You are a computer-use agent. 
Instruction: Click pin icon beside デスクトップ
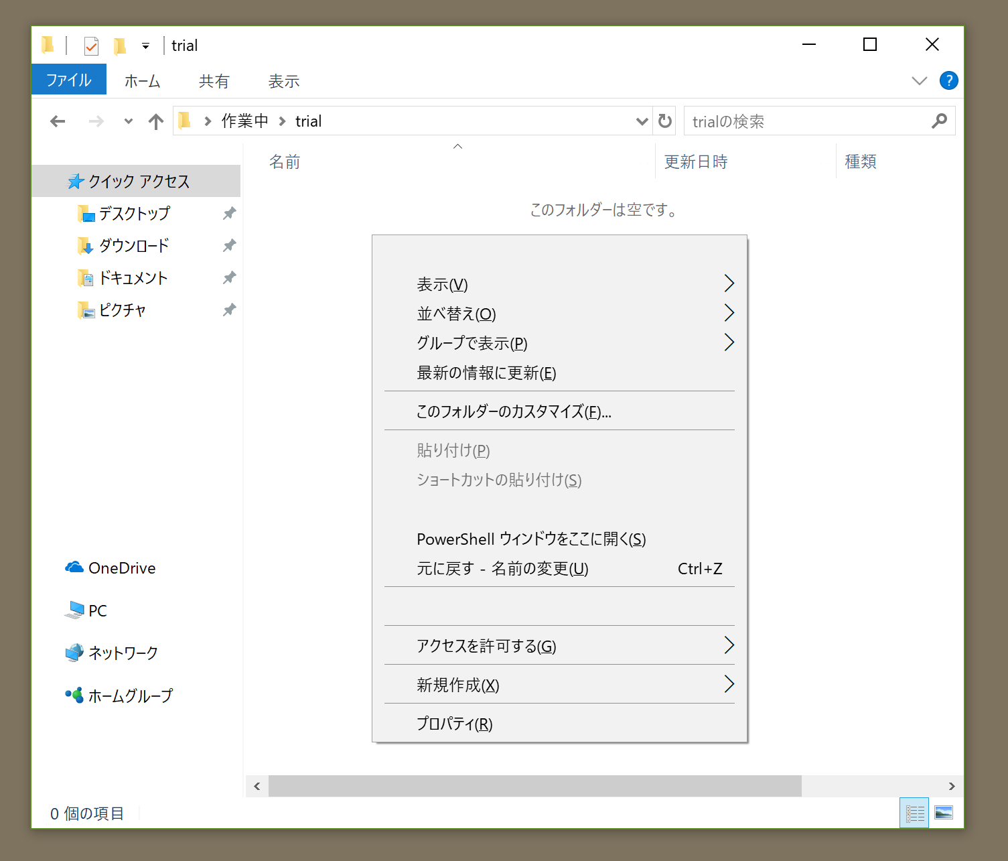click(x=229, y=213)
